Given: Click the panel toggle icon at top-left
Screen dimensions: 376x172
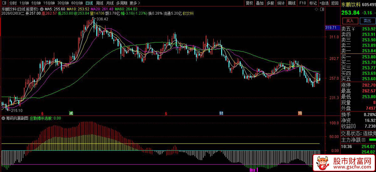Looking at the screenshot, I should click(4, 3).
